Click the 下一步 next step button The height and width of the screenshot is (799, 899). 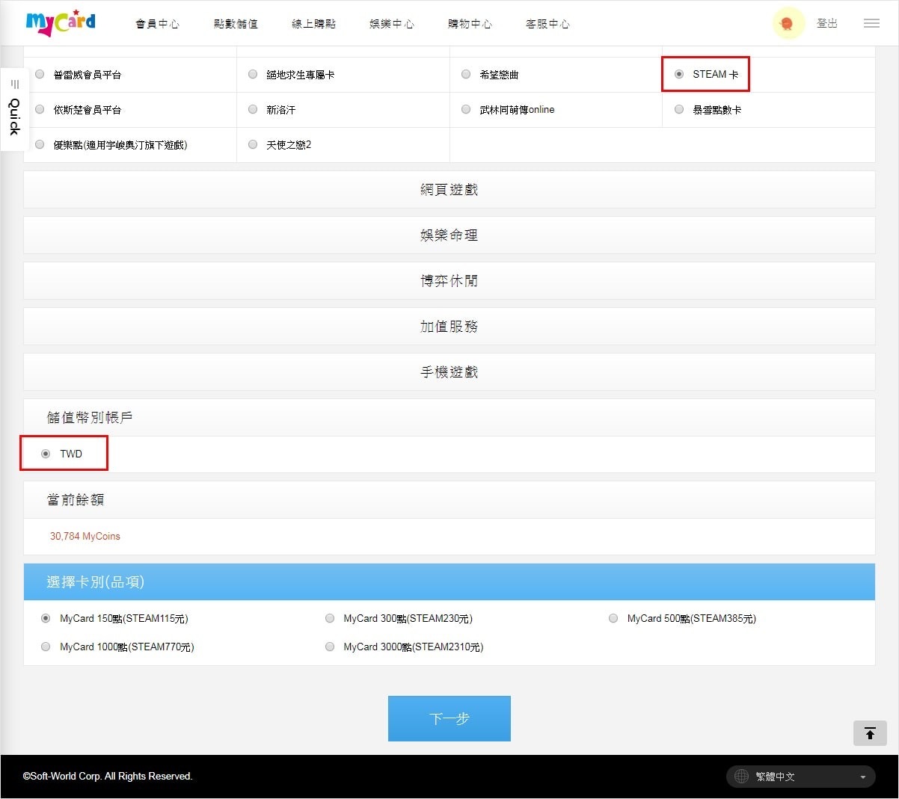point(449,718)
